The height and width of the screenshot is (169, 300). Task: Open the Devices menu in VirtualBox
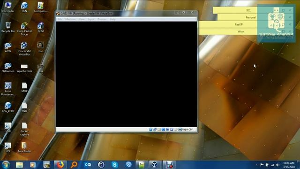pos(102,19)
